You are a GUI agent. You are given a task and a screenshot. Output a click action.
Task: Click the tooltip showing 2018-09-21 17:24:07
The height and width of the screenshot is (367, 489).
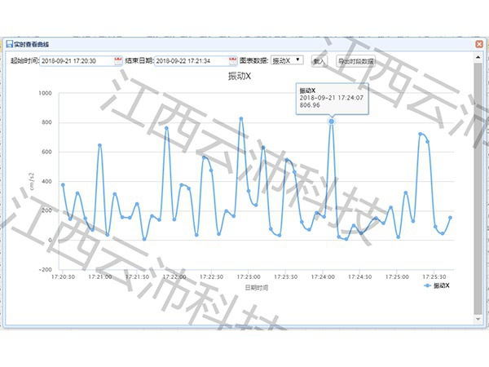pyautogui.click(x=331, y=97)
